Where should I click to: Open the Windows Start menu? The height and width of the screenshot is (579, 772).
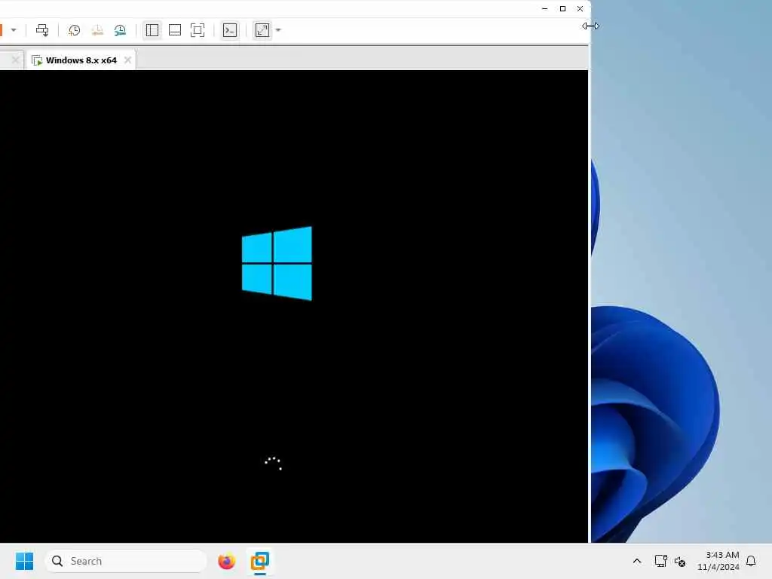[25, 561]
